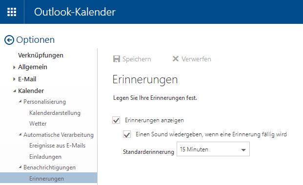
Task: Collapse the Personalisierung subsection
Action: tap(20, 101)
